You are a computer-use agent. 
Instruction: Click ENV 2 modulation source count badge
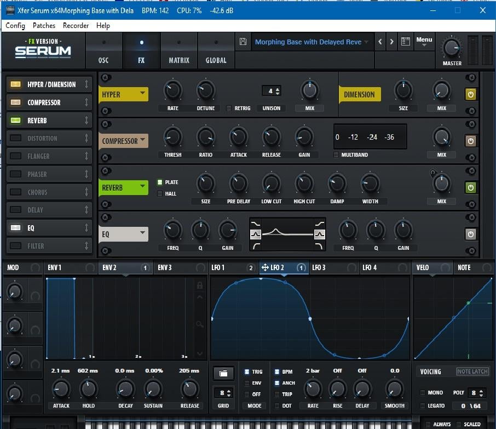coord(145,268)
